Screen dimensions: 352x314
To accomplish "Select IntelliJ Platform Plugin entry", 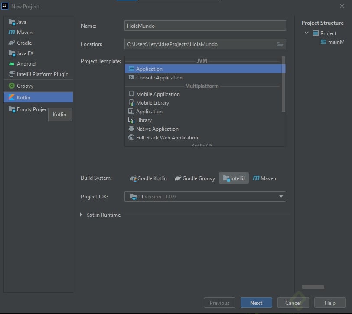I will tap(38, 74).
